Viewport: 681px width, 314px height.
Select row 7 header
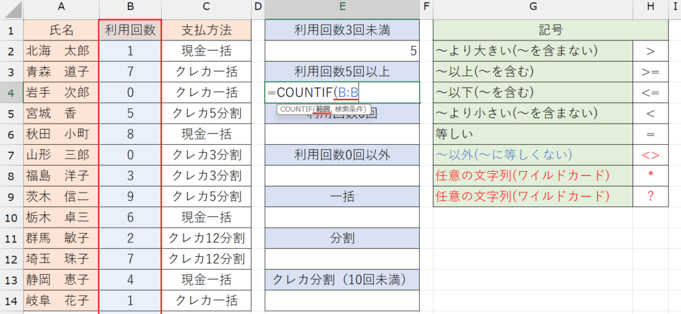[12, 155]
